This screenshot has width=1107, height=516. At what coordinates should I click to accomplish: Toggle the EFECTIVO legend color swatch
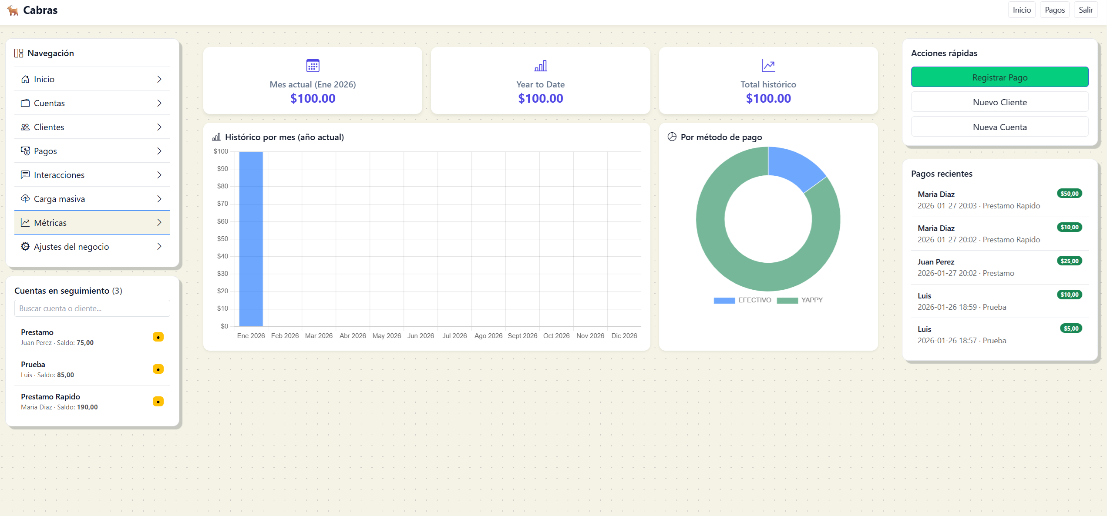(724, 300)
